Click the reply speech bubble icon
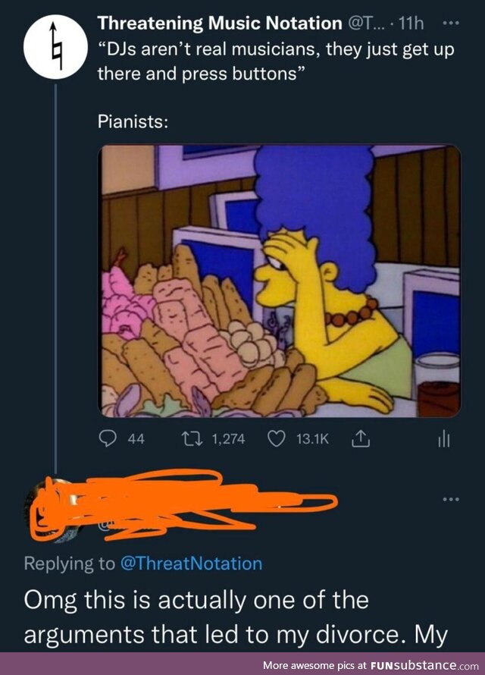 (109, 438)
